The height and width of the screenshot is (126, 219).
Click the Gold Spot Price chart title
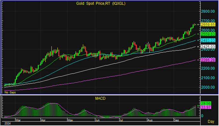(101, 3)
